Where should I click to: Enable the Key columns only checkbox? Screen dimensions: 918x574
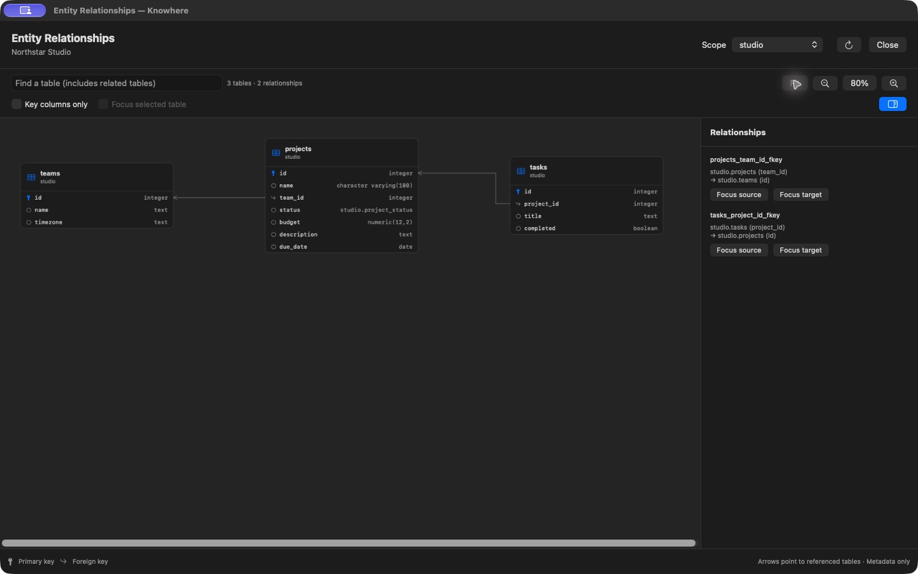17,104
